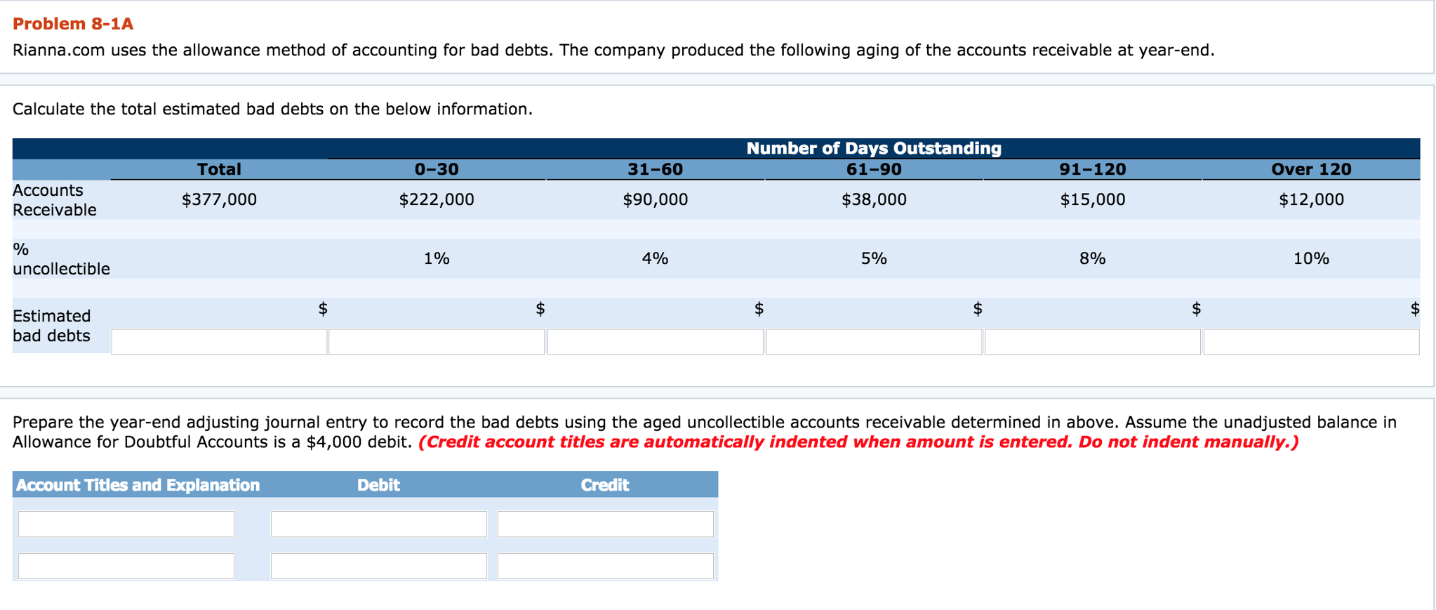The width and height of the screenshot is (1436, 610).
Task: Select the Total column header
Action: (219, 169)
